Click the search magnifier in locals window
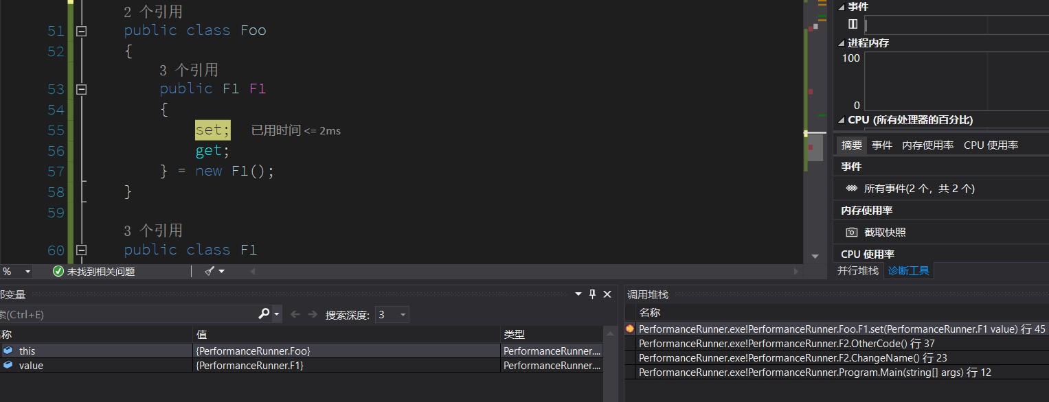The height and width of the screenshot is (402, 1049). point(264,314)
